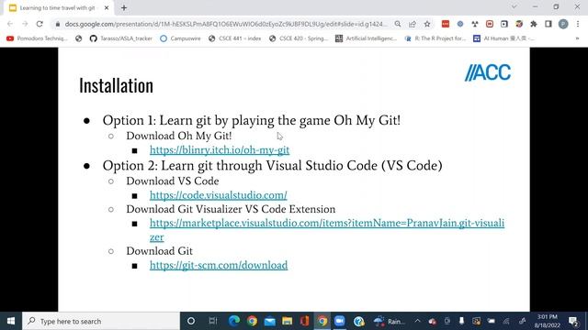The image size is (588, 330).
Task: Open the Wi-Fi network tray icon
Action: click(506, 321)
